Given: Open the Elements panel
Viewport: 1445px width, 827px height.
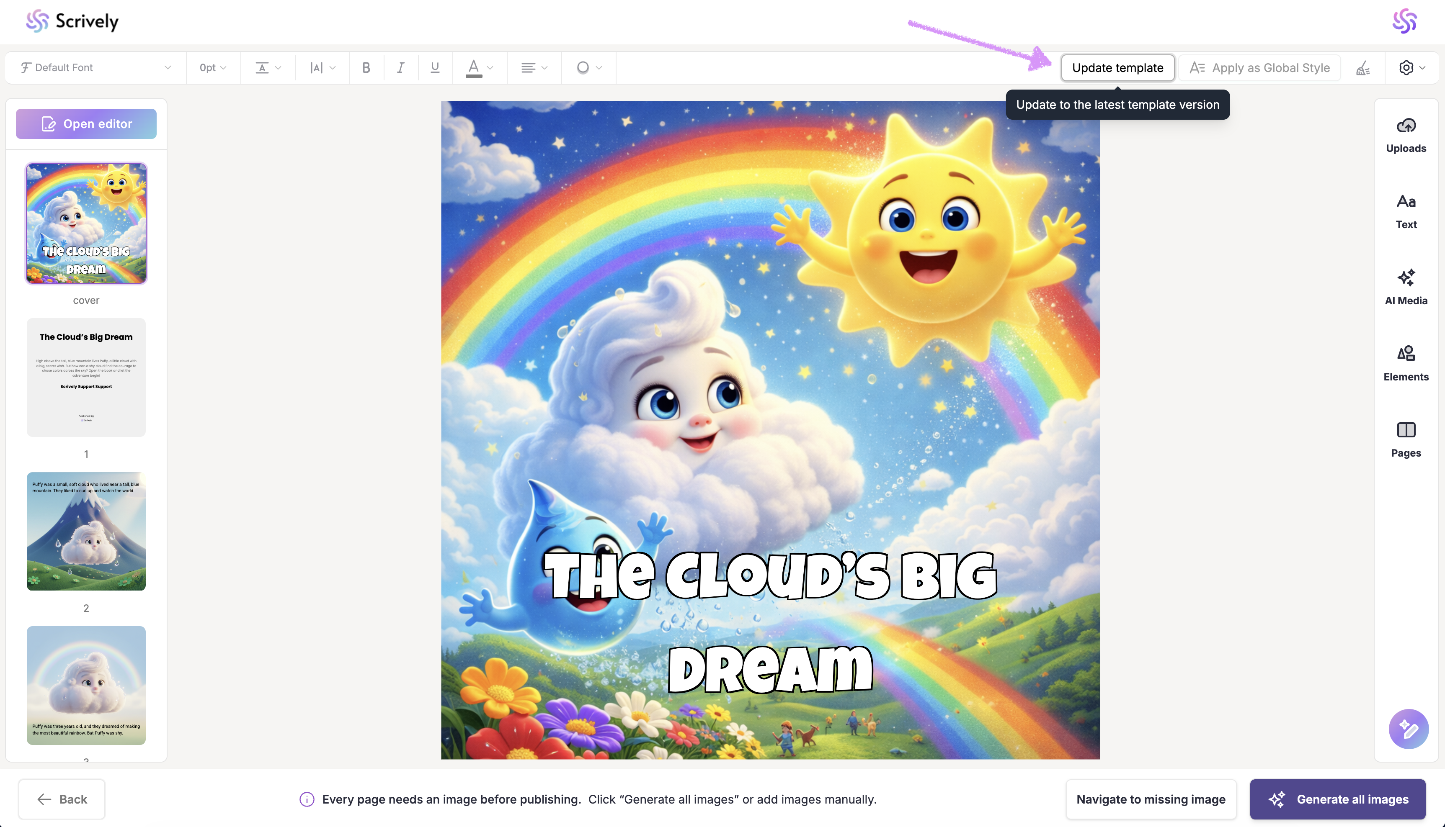Looking at the screenshot, I should click(x=1405, y=364).
